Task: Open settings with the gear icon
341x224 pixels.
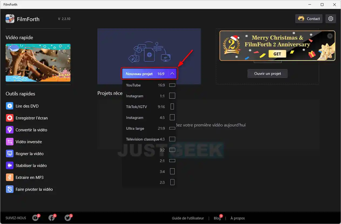Action: click(331, 19)
